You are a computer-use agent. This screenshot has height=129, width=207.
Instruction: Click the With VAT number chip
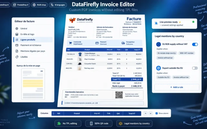[x=187, y=53]
